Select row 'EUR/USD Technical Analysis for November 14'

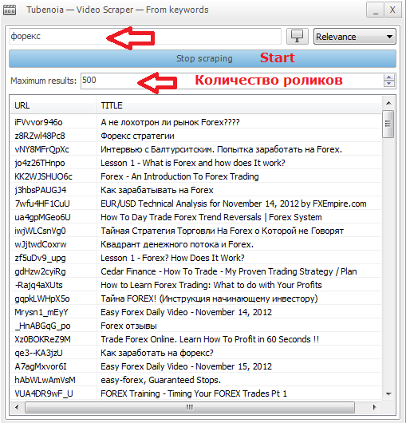pyautogui.click(x=195, y=204)
